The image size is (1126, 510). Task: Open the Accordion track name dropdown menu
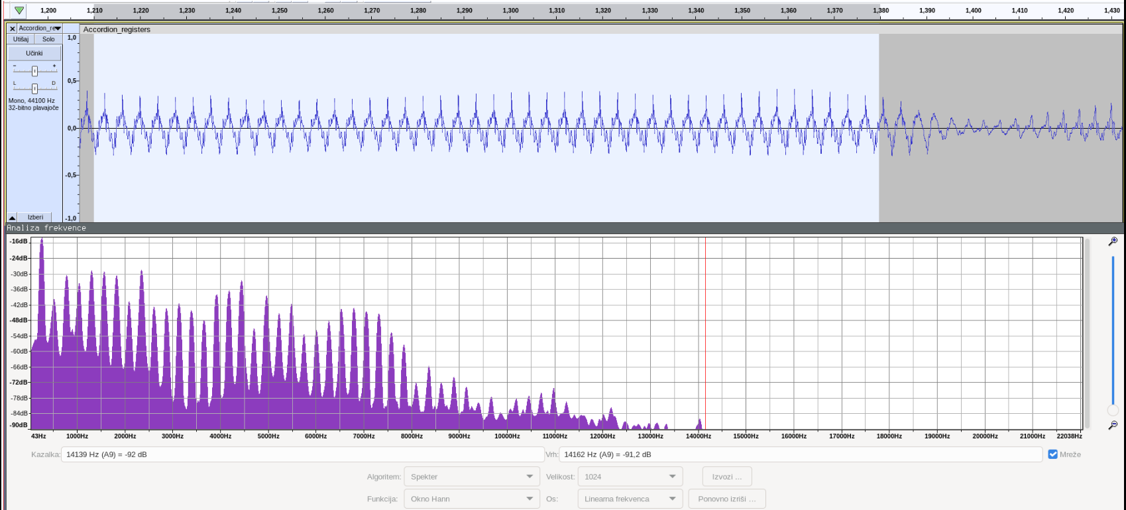[x=40, y=29]
